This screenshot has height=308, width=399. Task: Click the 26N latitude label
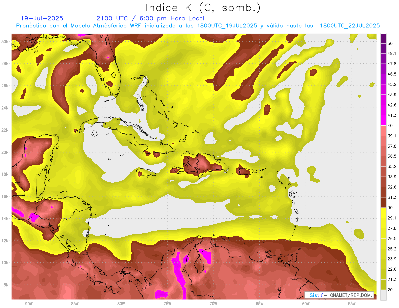click(x=6, y=86)
